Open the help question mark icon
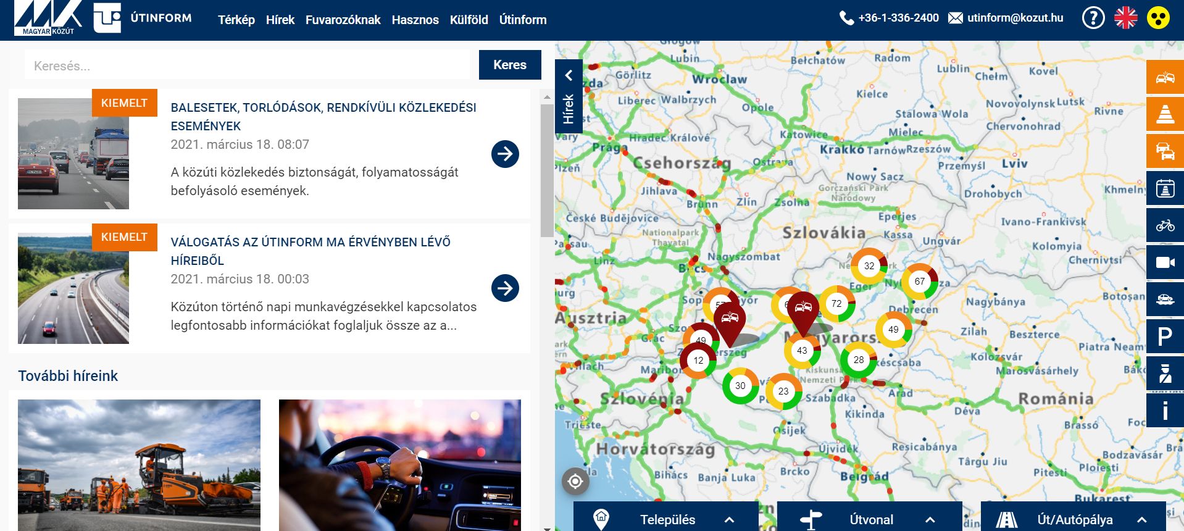The image size is (1184, 531). [1093, 18]
